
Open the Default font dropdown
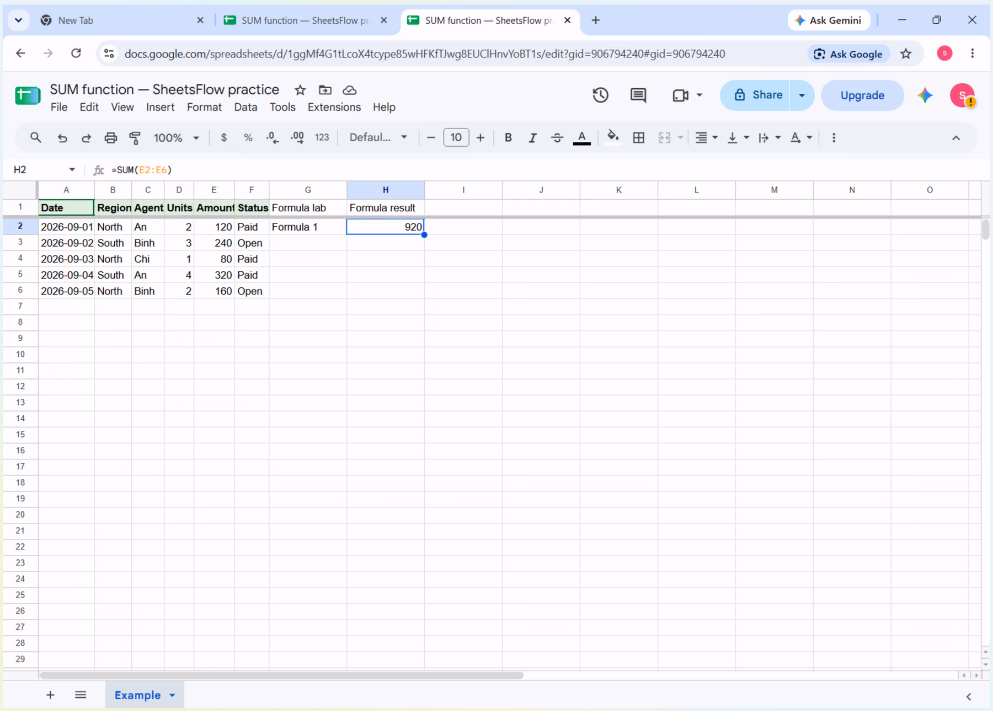point(378,138)
